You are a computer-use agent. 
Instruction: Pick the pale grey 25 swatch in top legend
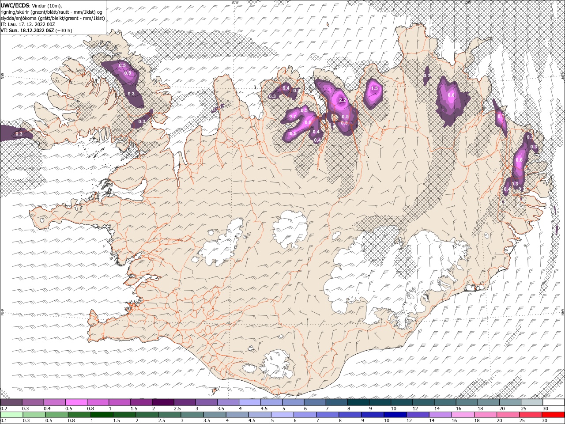(x=531, y=402)
